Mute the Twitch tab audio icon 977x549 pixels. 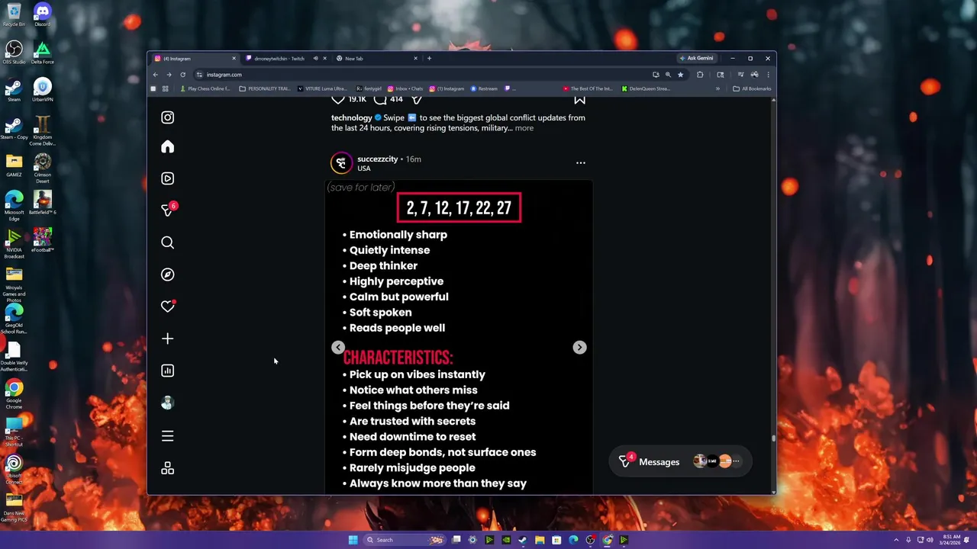[315, 59]
